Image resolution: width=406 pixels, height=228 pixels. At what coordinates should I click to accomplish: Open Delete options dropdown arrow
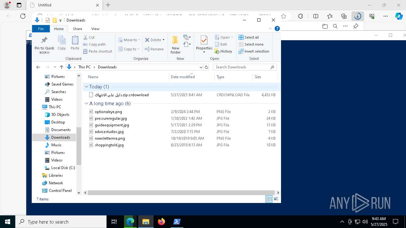coord(164,40)
